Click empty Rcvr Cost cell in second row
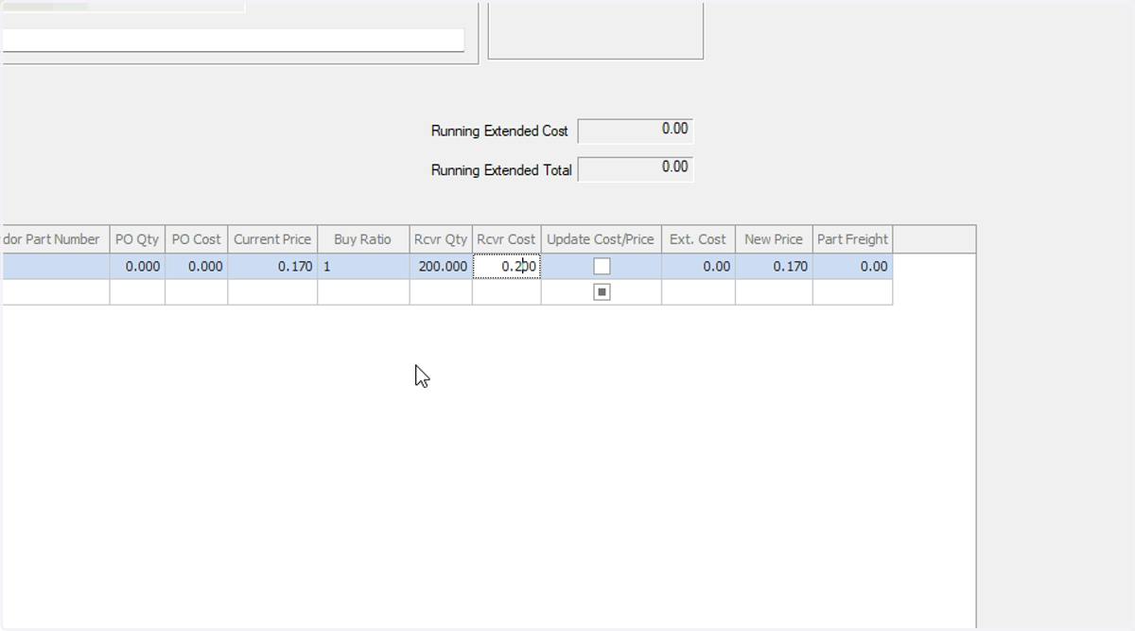The image size is (1135, 631). pyautogui.click(x=507, y=292)
